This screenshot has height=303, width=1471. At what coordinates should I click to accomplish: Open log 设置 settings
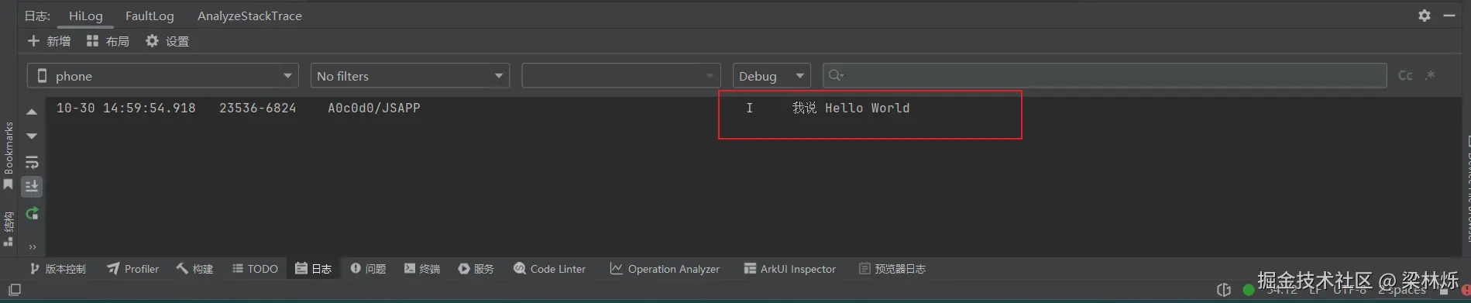[x=167, y=41]
